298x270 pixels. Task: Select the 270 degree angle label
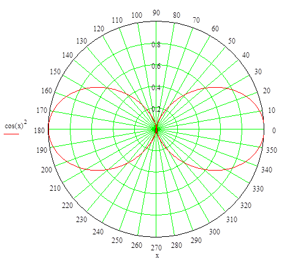point(156,248)
